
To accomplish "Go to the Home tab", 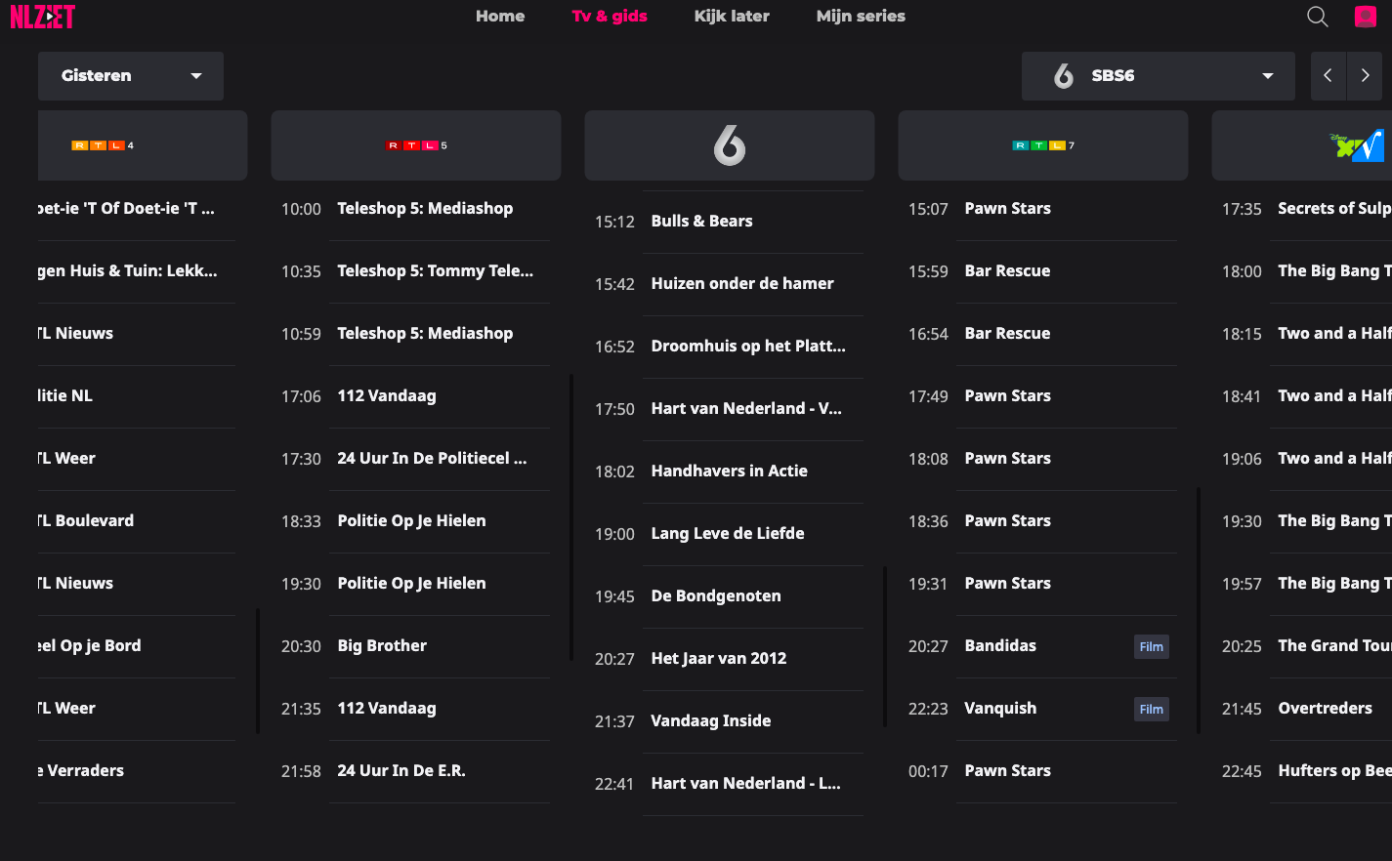I will point(500,16).
